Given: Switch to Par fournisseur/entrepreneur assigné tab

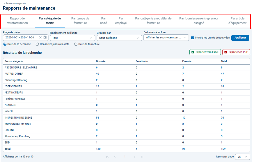Looking at the screenshot, I should [x=199, y=21].
